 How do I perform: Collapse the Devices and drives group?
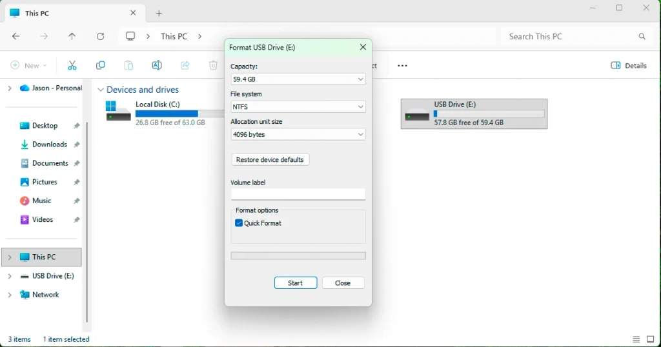(x=101, y=90)
